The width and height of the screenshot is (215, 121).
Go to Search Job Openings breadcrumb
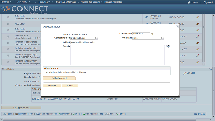(66, 2)
